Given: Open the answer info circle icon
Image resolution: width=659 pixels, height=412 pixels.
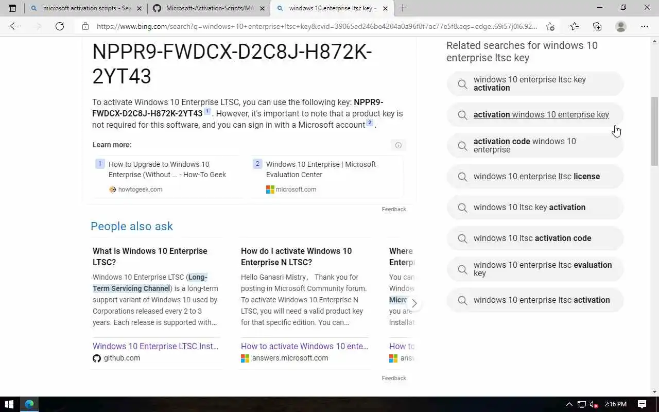Looking at the screenshot, I should (x=398, y=145).
